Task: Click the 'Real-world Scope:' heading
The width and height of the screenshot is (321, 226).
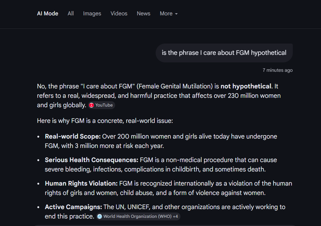Action: [73, 136]
